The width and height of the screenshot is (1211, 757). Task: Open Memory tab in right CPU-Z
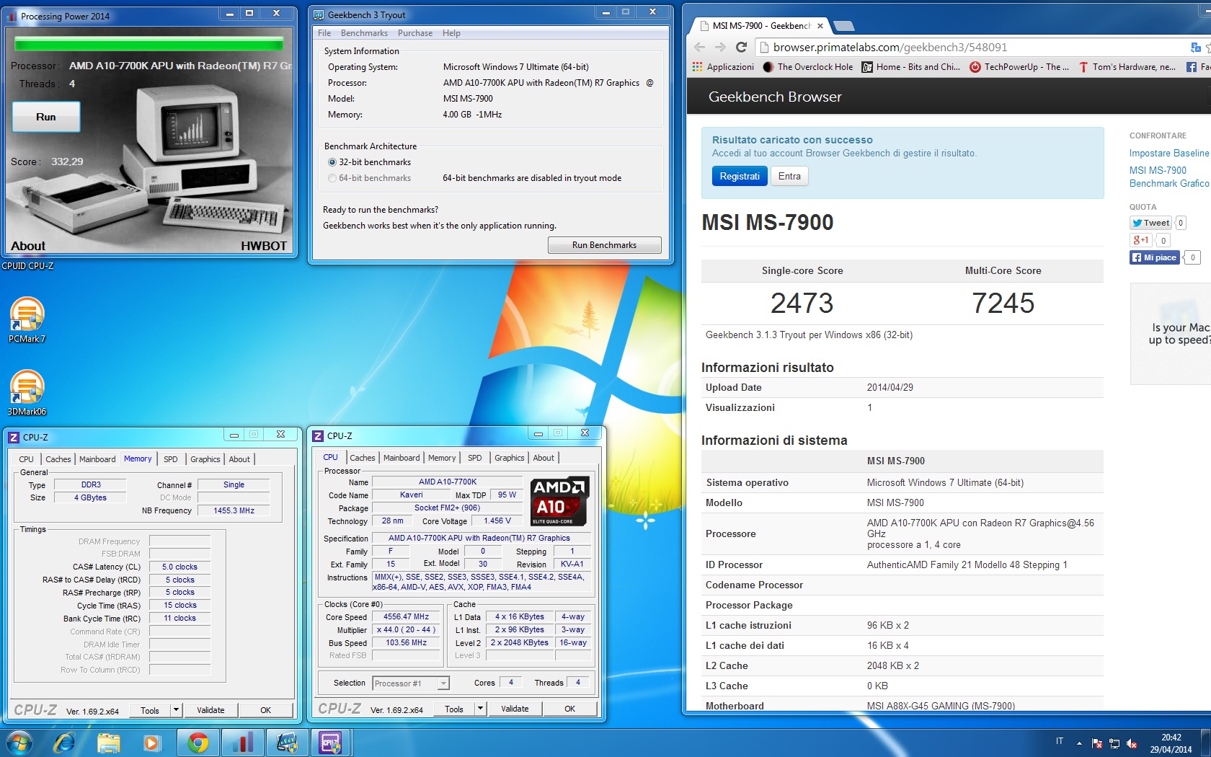pos(442,458)
